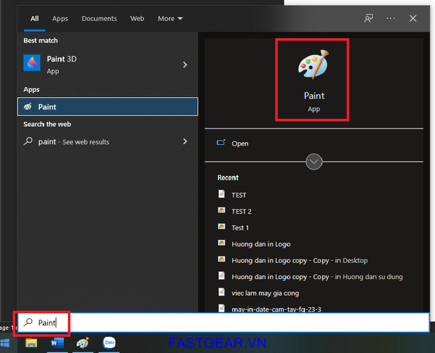Expand the paint web results arrow
The height and width of the screenshot is (353, 435).
pyautogui.click(x=185, y=141)
